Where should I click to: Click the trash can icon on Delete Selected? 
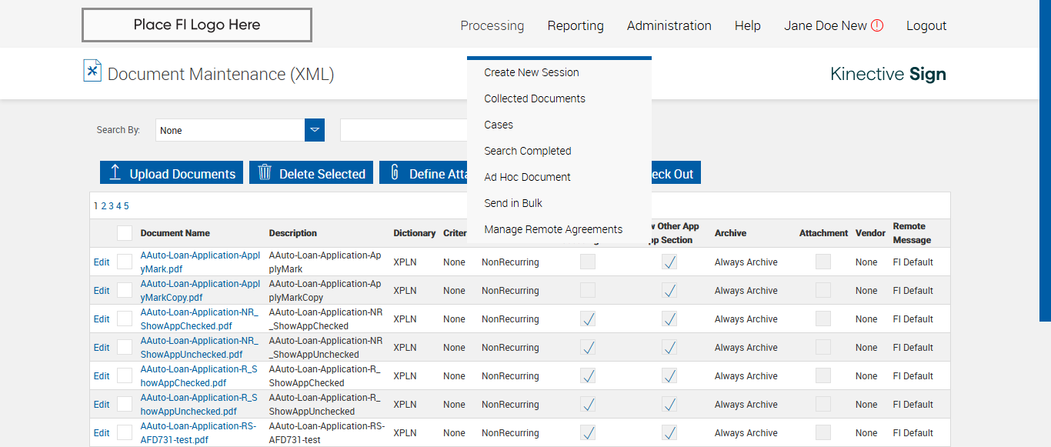[265, 172]
